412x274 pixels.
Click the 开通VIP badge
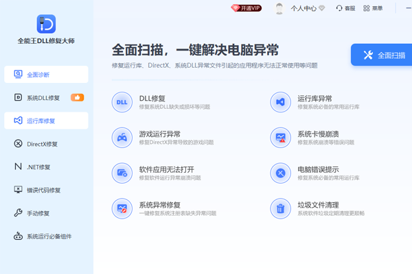tap(247, 8)
